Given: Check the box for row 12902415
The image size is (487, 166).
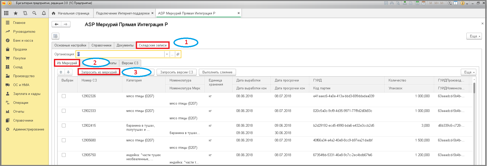Looking at the screenshot, I should click(x=64, y=125).
